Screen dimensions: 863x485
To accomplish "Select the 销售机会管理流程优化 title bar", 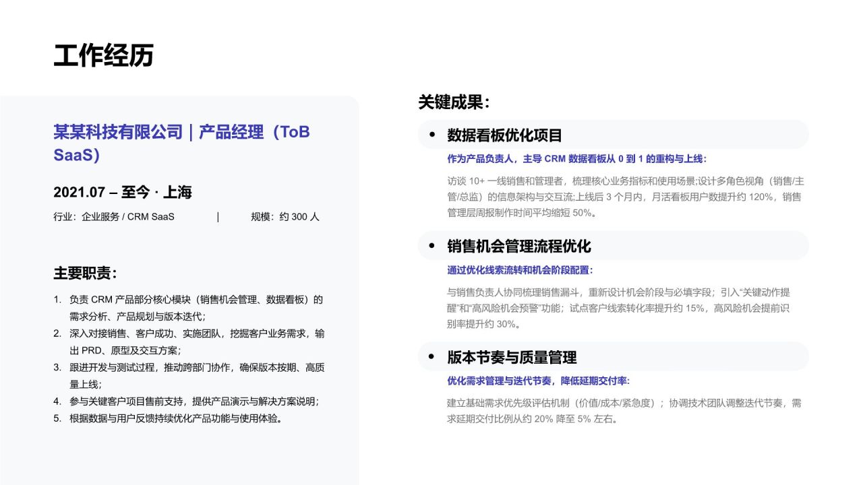I will coord(613,246).
